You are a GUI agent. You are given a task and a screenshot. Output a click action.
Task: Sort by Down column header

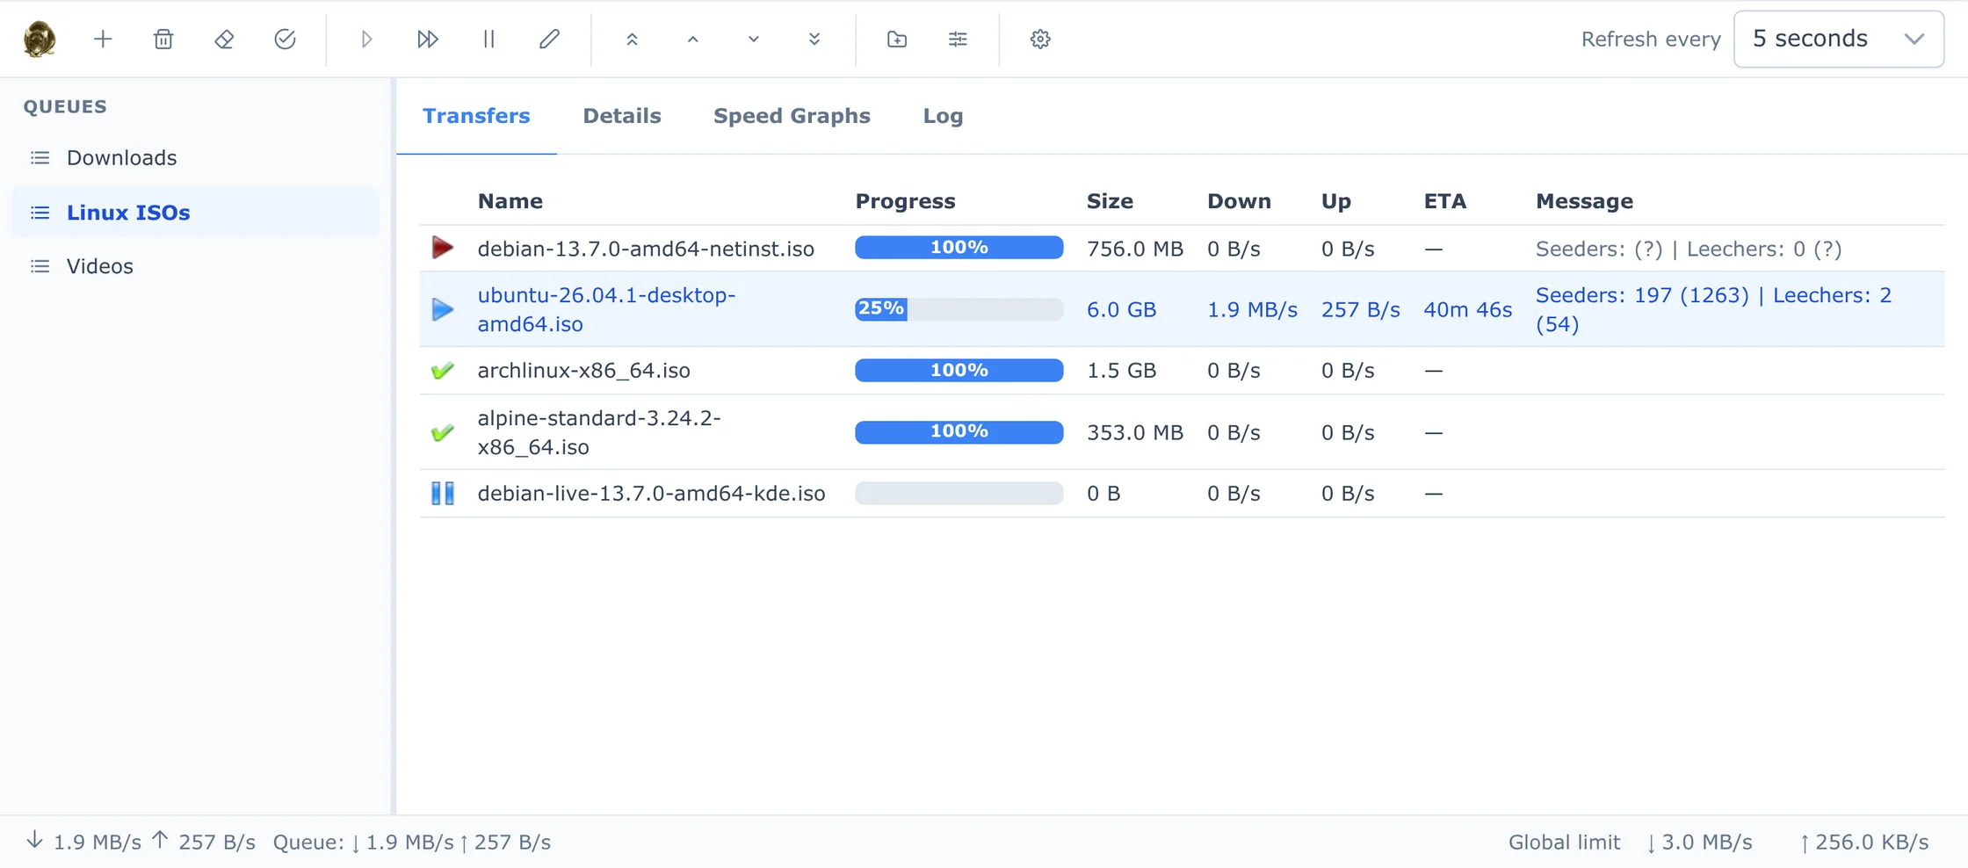1239,201
